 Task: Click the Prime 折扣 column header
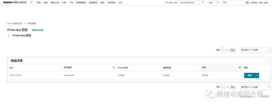pyautogui.click(x=123, y=68)
